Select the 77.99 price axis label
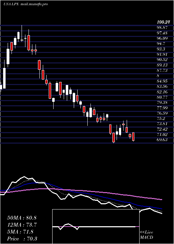 pos(162,108)
